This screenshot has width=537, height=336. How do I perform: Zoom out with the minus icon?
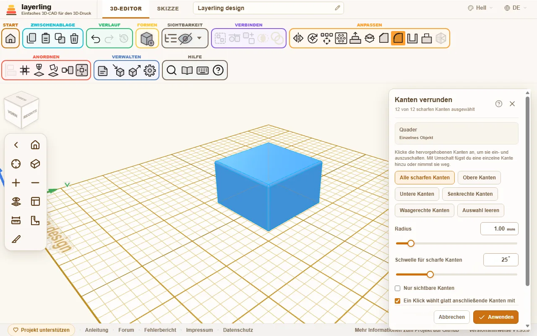35,183
